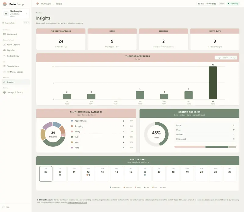244x212 pixels.
Task: Click the Next 7 Days card value 3
Action: coord(215,41)
